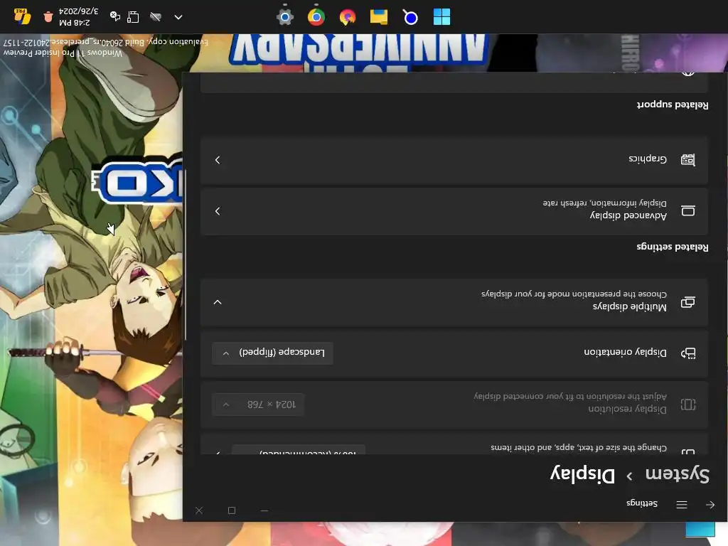Open the clock showing 2:48 PM
Image resolution: width=728 pixels, height=546 pixels.
pos(78,17)
